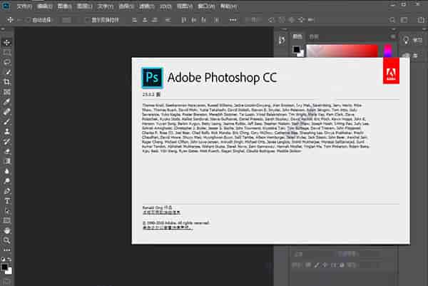Select the Lasso tool
Image resolution: width=428 pixels, height=286 pixels.
(x=7, y=62)
